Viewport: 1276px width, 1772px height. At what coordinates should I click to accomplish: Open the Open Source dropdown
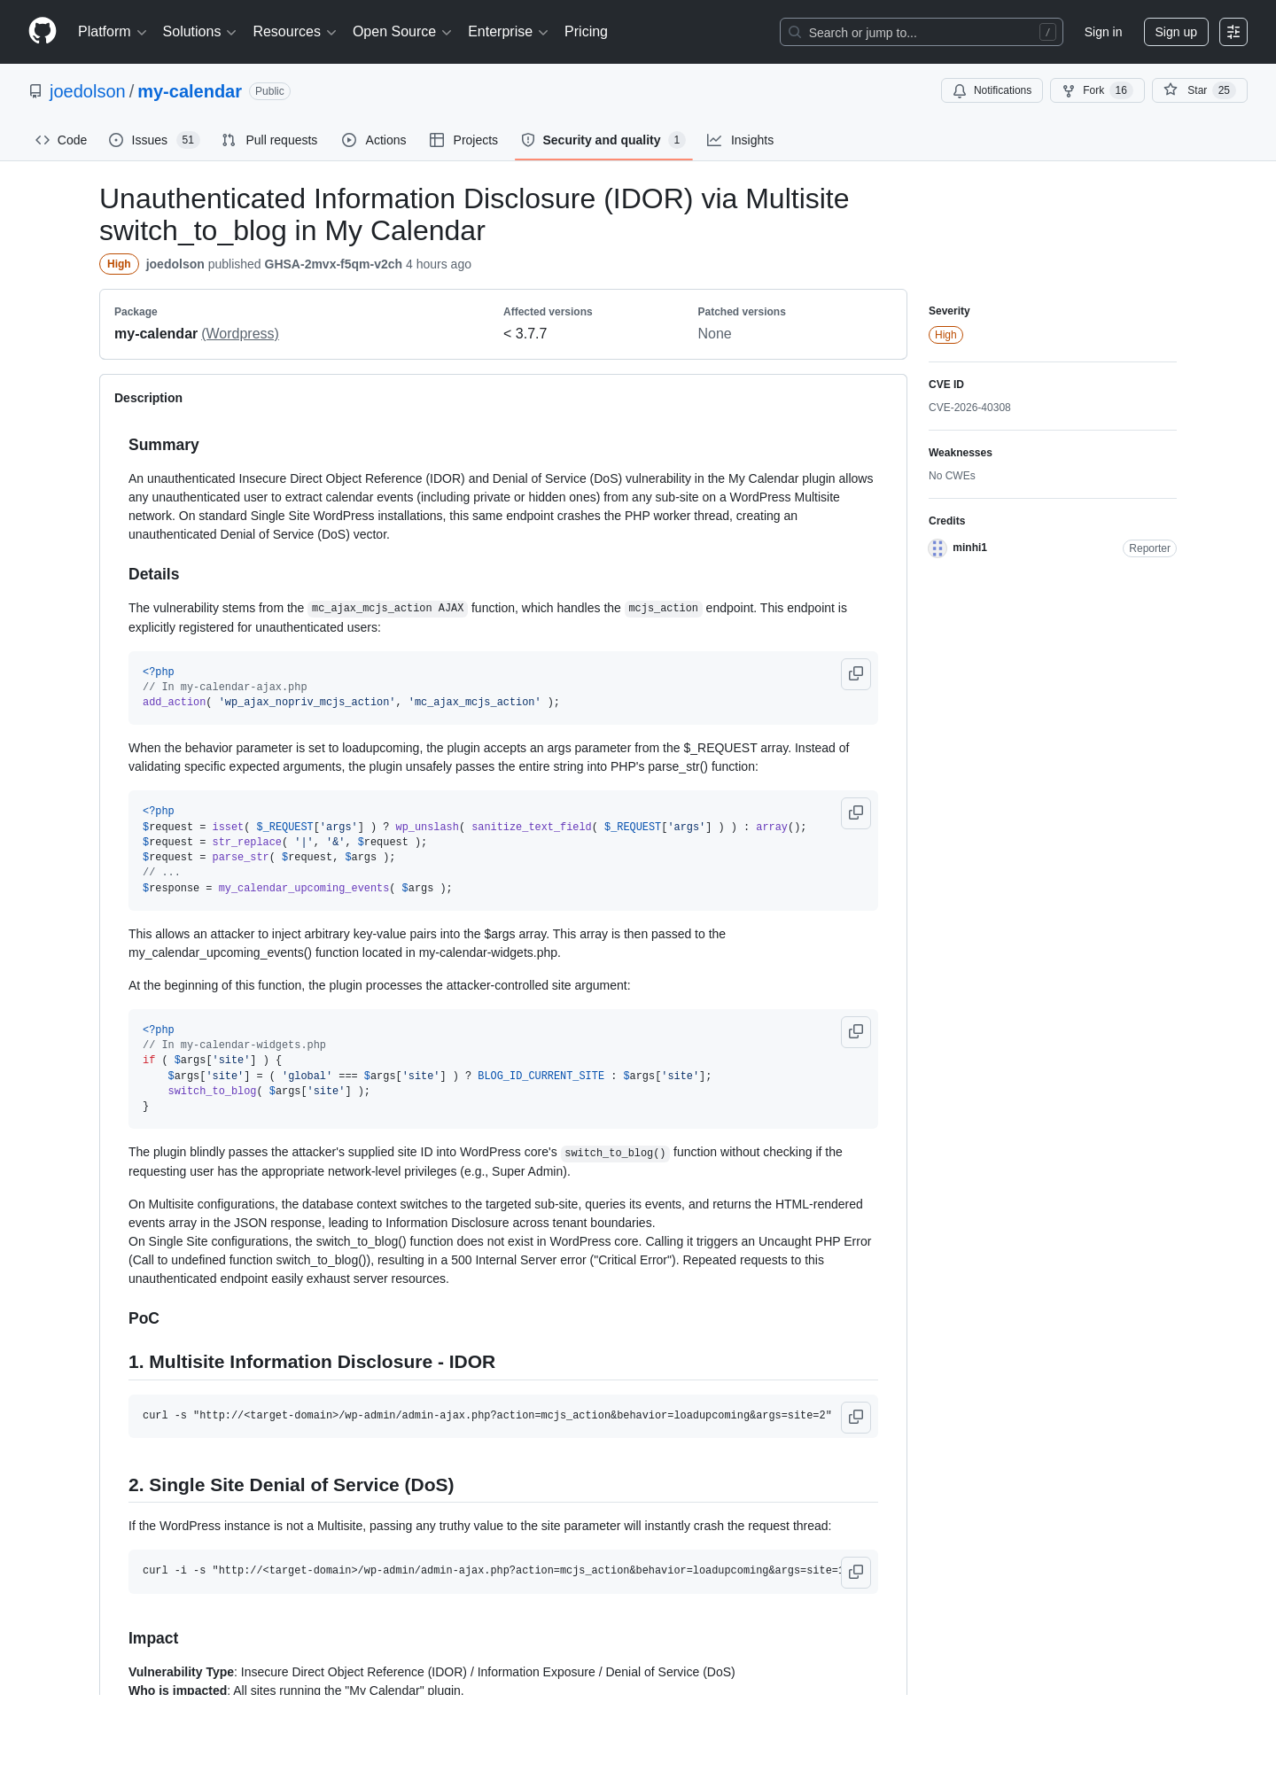(x=402, y=32)
